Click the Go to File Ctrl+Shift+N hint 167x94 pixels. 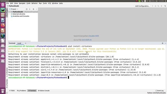tap(82, 40)
